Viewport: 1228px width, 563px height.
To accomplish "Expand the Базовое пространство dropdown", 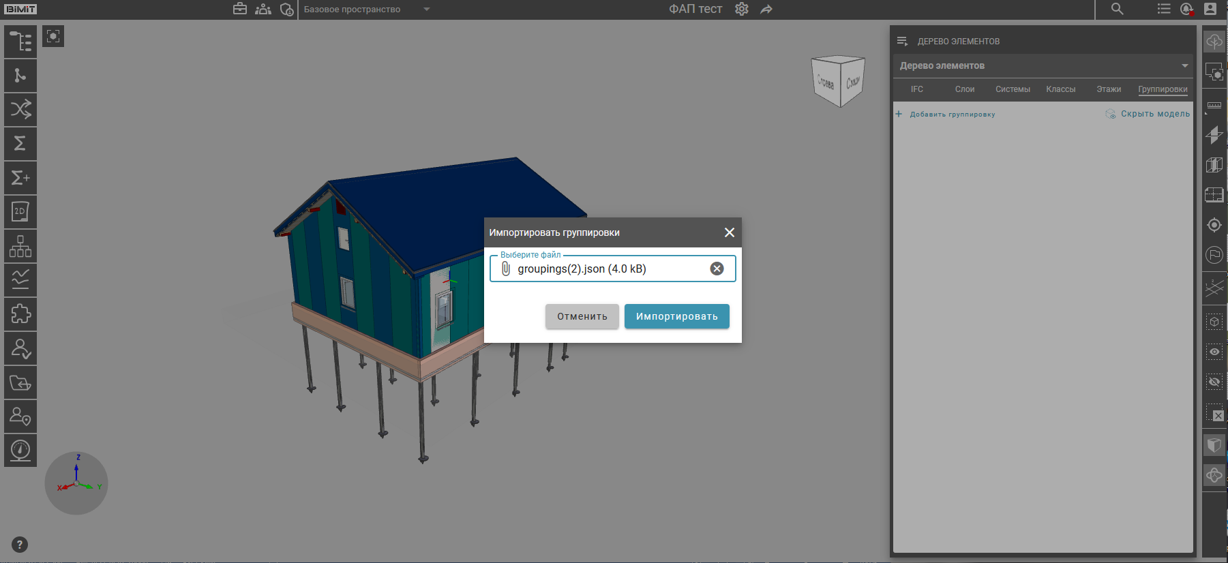I will click(427, 10).
